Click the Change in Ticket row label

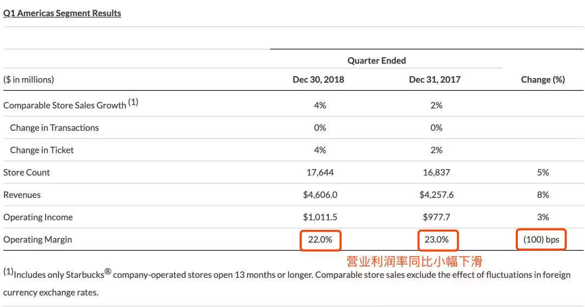(42, 150)
